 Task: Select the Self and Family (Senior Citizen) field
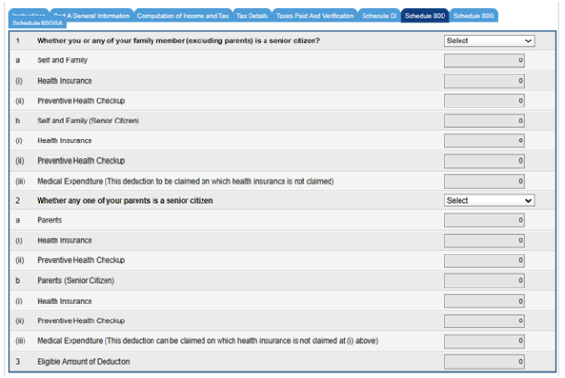pos(484,121)
